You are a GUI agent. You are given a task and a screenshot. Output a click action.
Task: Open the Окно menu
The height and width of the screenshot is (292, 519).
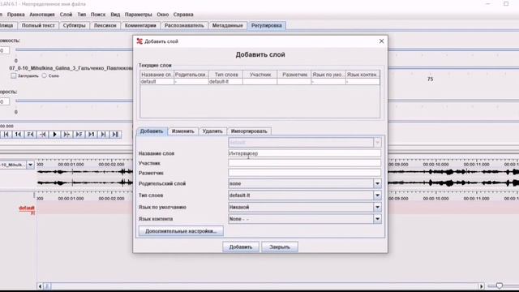pyautogui.click(x=163, y=15)
